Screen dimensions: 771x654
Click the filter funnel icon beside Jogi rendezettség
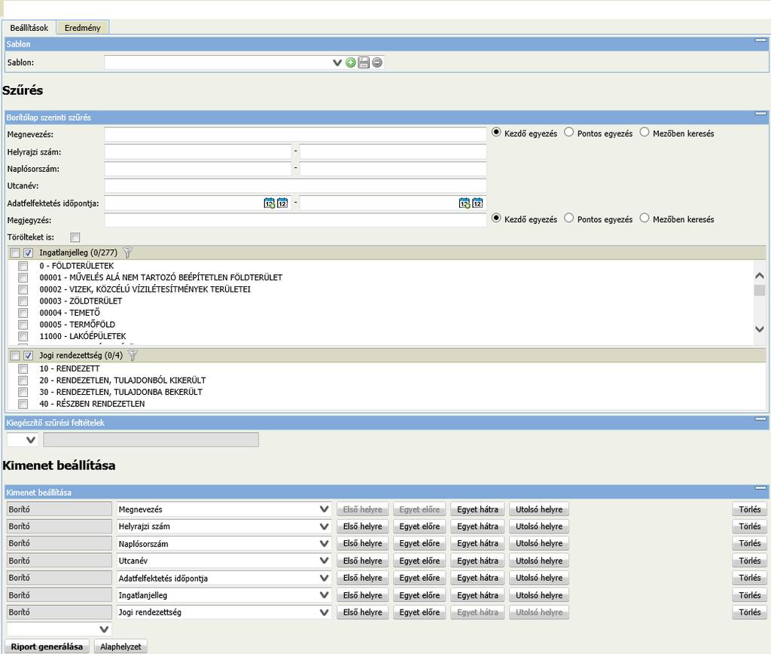click(x=133, y=356)
